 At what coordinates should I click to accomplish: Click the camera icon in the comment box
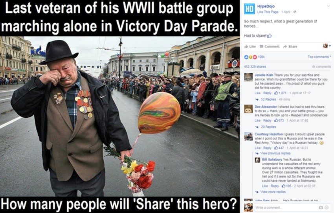[x=321, y=207]
